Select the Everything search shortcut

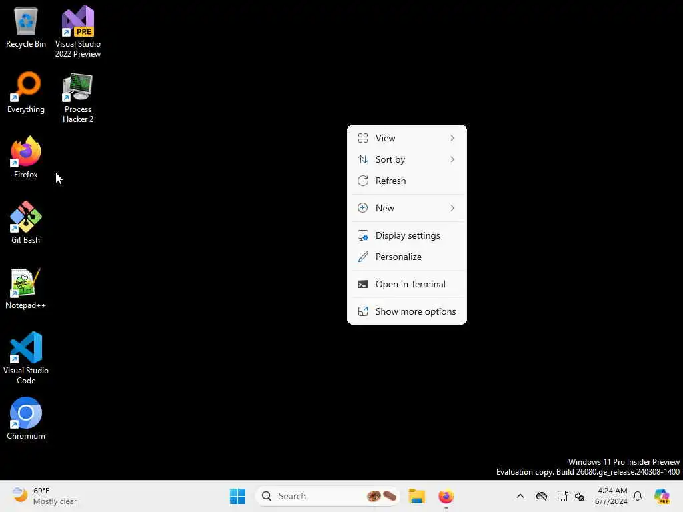pyautogui.click(x=26, y=92)
